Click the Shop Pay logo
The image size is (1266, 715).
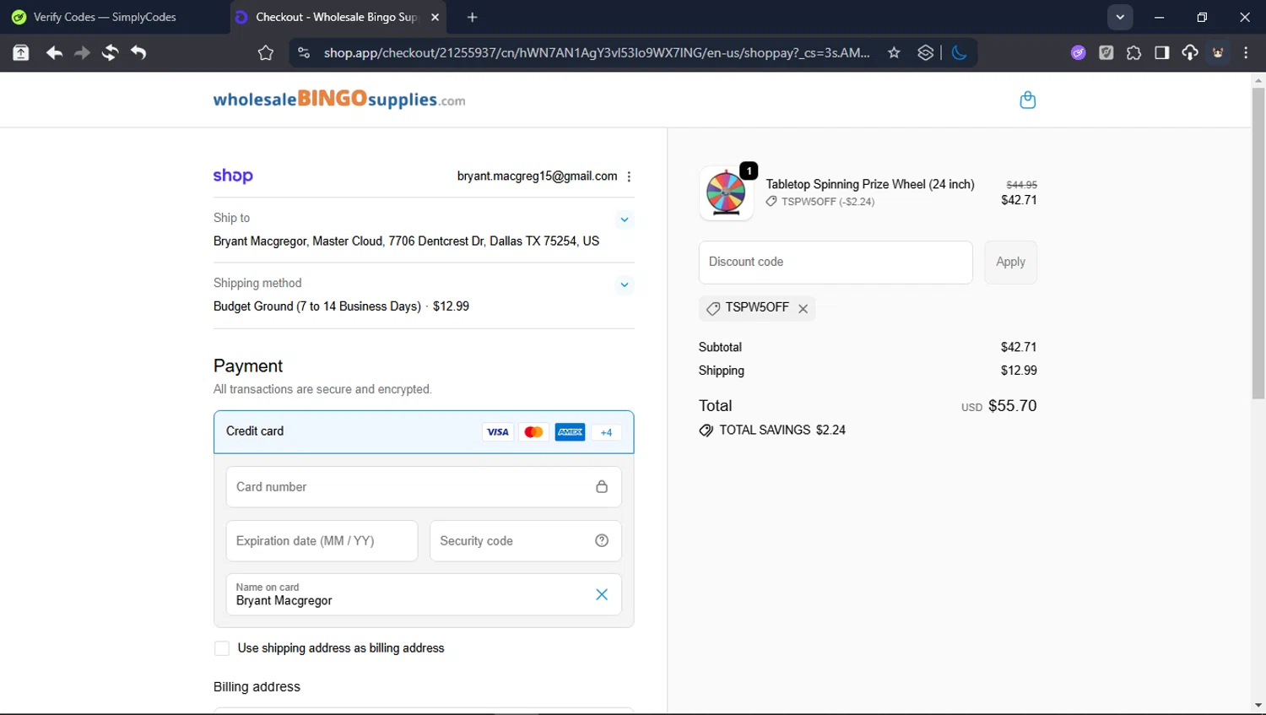click(x=233, y=176)
